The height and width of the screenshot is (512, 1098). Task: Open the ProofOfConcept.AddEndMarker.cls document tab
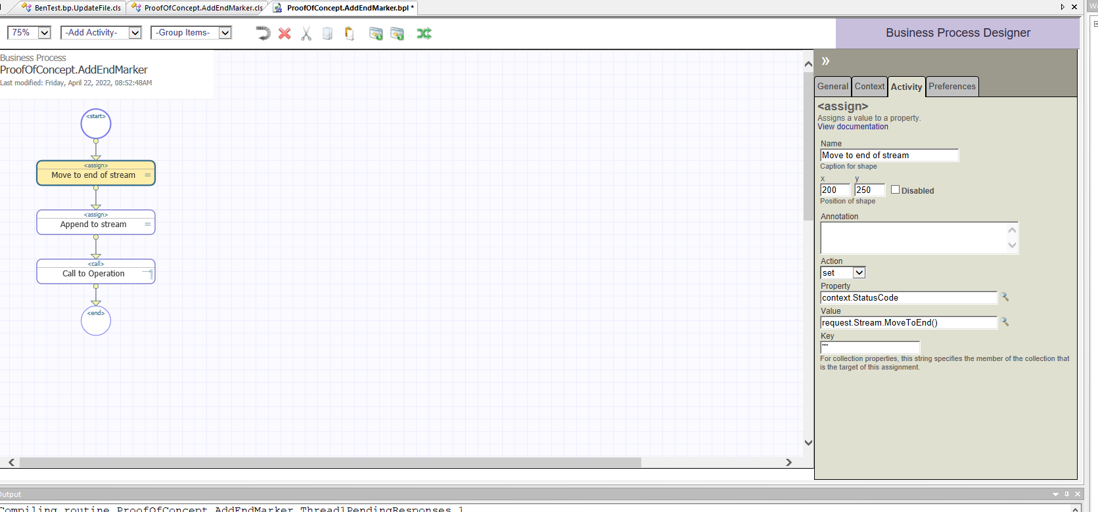click(x=196, y=8)
